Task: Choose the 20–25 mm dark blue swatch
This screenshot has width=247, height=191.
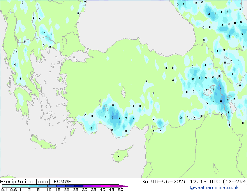Action: click(x=69, y=186)
